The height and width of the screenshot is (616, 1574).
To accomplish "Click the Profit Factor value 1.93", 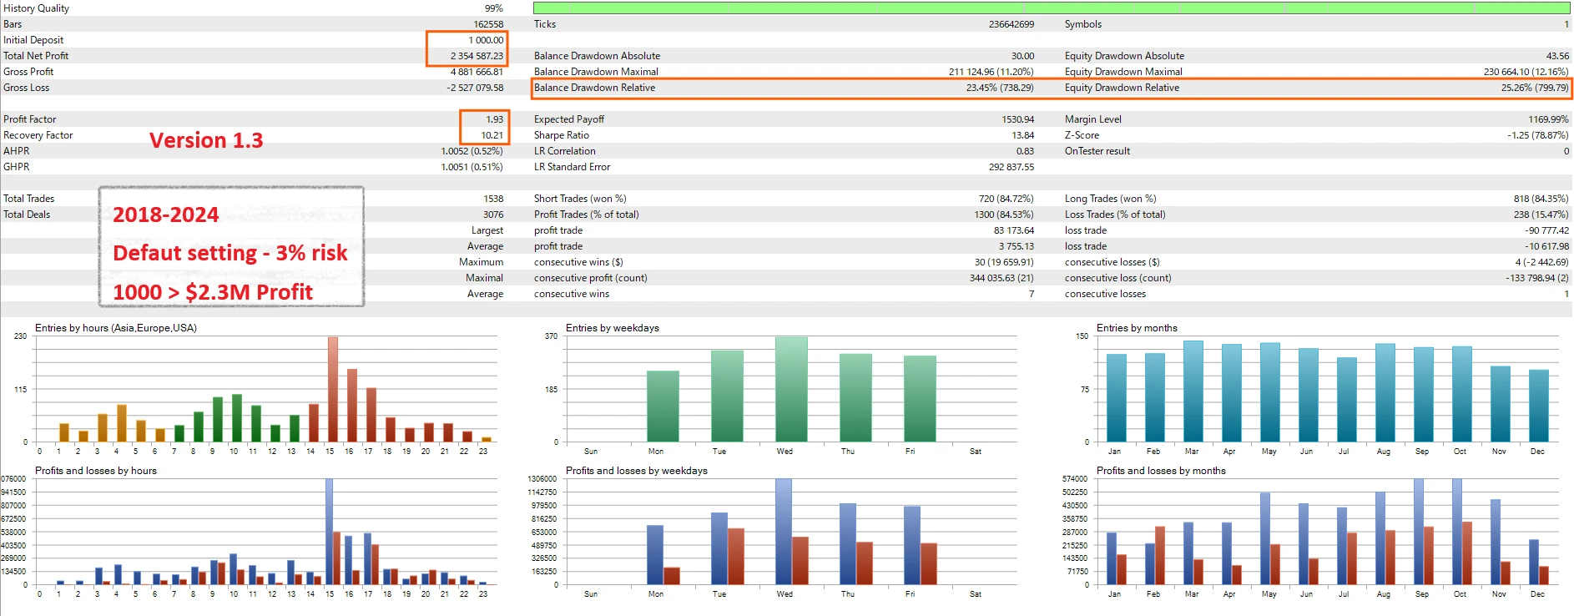I will [494, 119].
